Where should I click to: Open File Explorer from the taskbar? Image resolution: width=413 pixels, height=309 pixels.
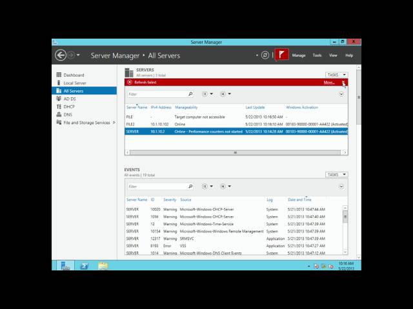coord(103,266)
